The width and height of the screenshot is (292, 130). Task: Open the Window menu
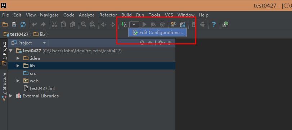pyautogui.click(x=186, y=15)
